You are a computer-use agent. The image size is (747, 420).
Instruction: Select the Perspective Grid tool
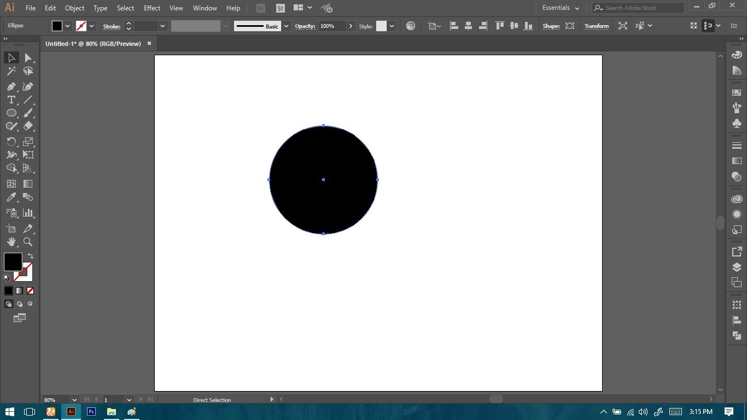(x=28, y=168)
